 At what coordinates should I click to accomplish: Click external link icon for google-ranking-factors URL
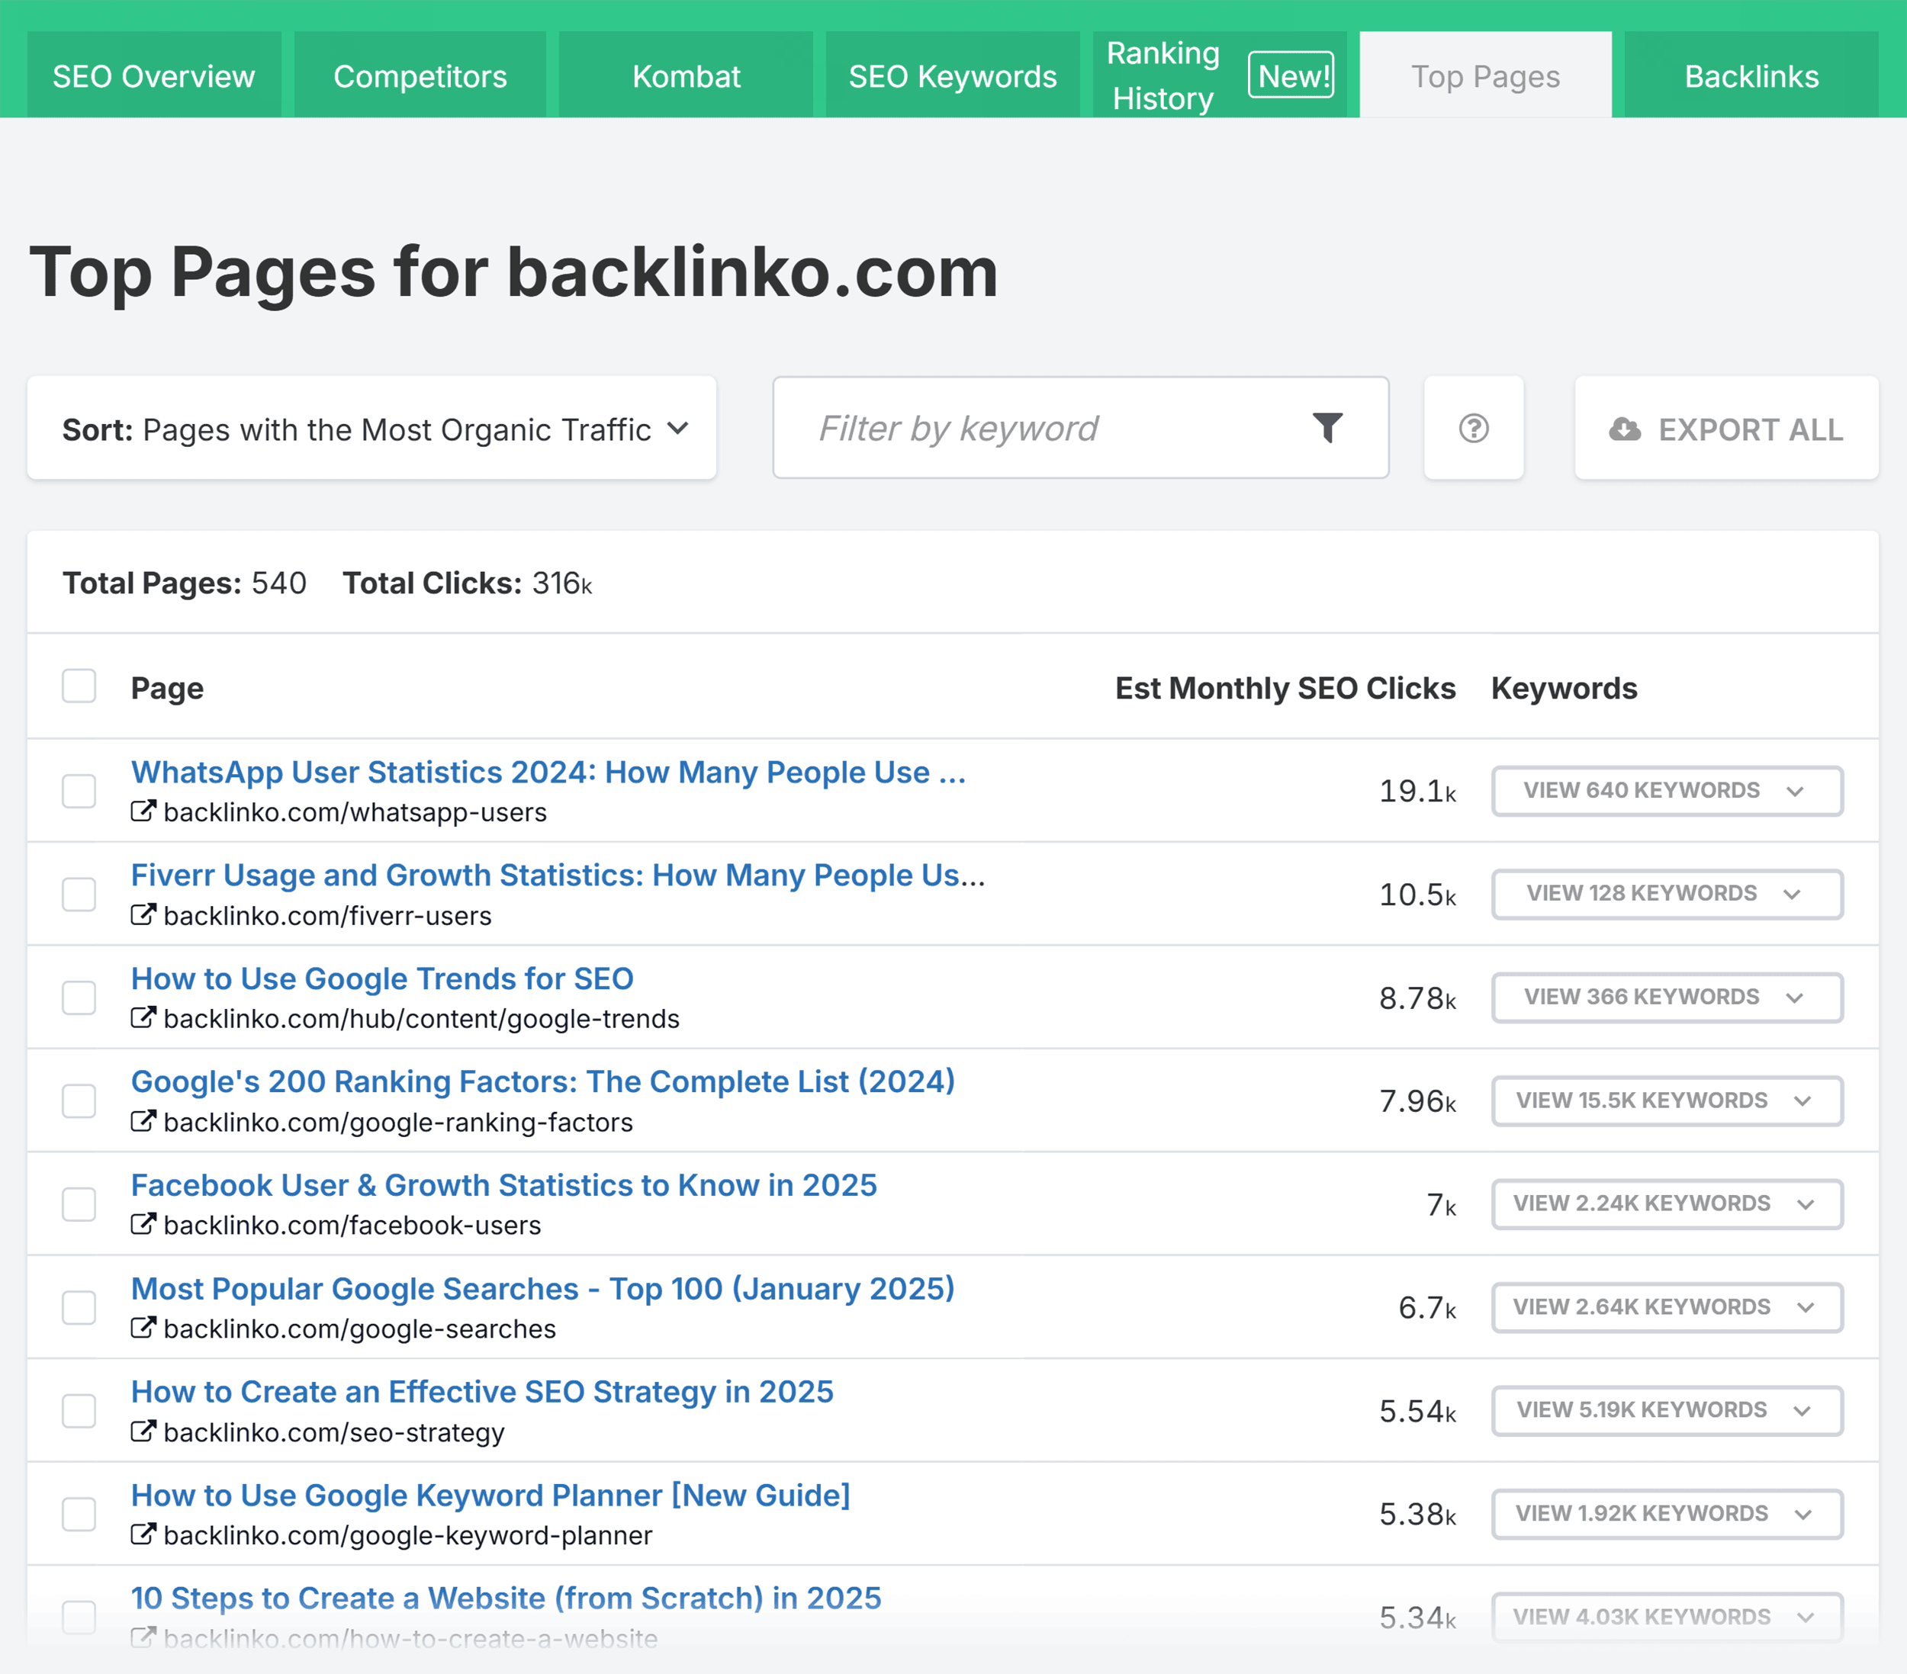(143, 1121)
